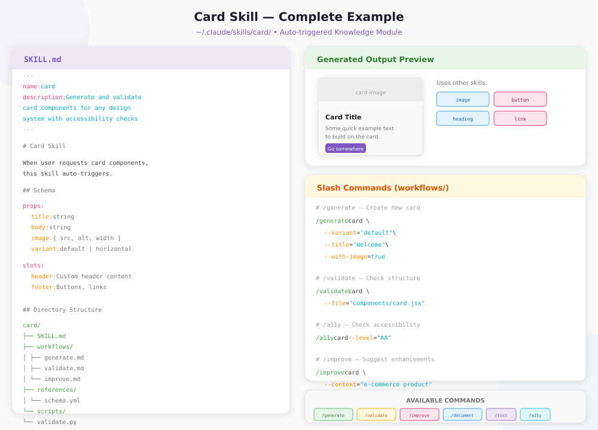The height and width of the screenshot is (430, 598).
Task: Click the "heading" skill badge
Action: click(462, 118)
